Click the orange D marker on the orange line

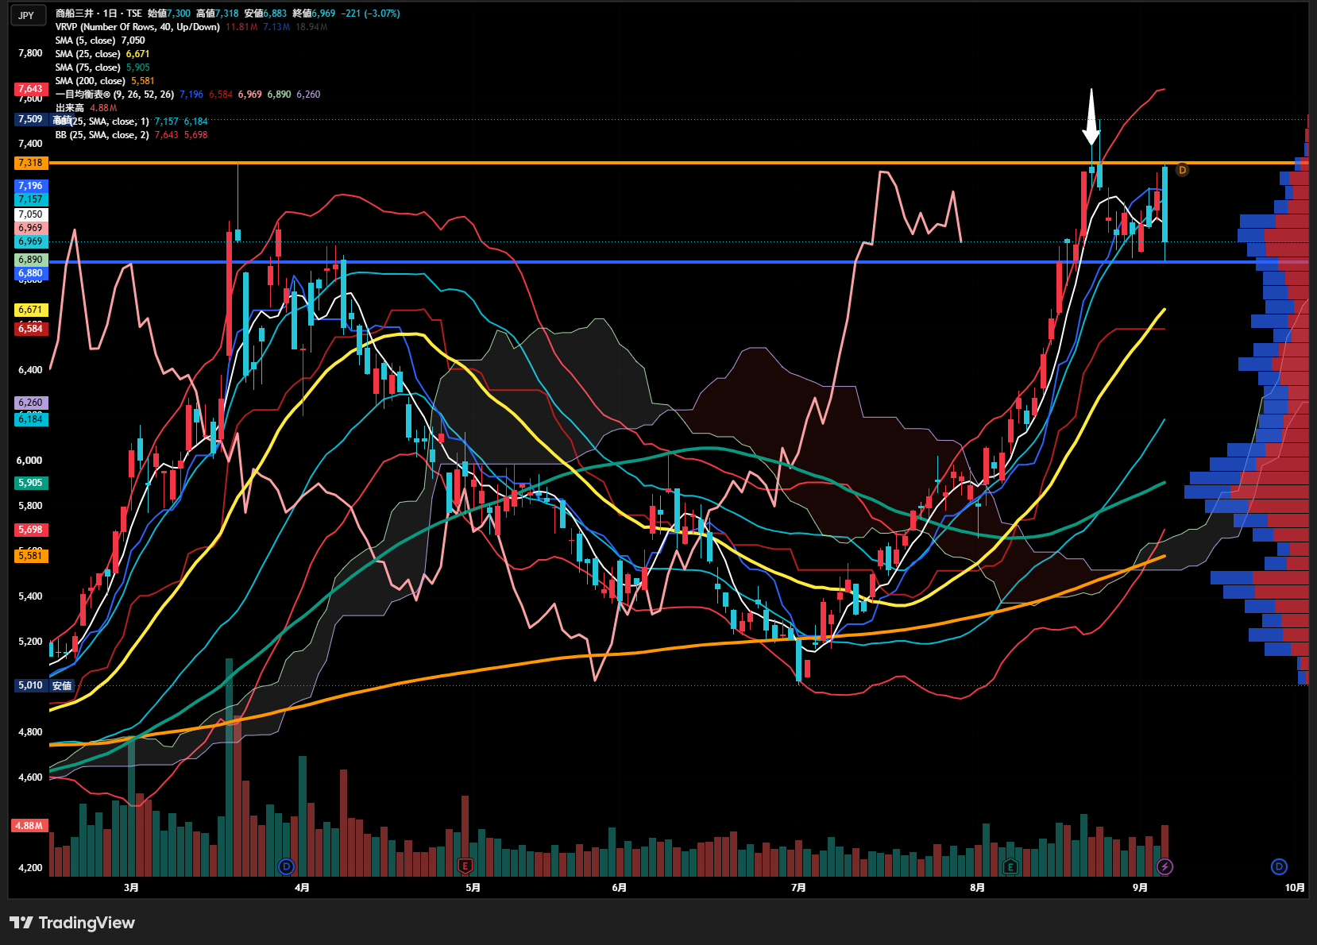point(1182,170)
